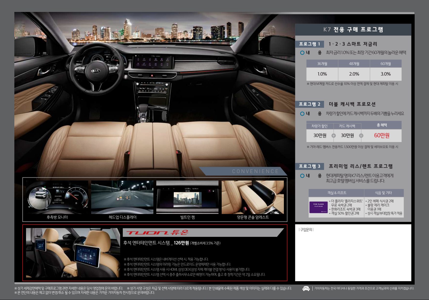Click the Kia logo on the steering wheel
The image size is (429, 300).
[x=96, y=71]
